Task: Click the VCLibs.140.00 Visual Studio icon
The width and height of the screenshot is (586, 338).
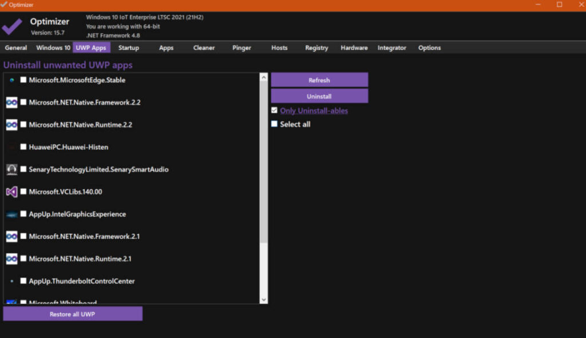Action: coord(11,192)
